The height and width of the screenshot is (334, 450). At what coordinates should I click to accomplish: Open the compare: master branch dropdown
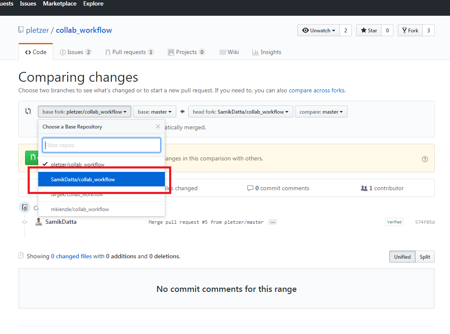tap(321, 111)
